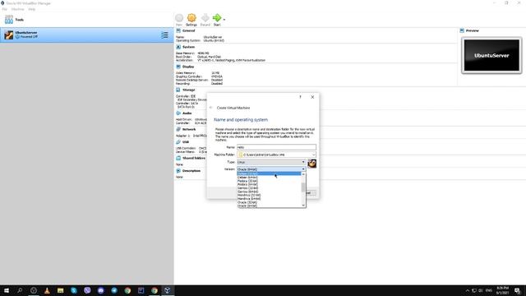The height and width of the screenshot is (296, 526).
Task: Click the question mark help button in dialog
Action: tap(300, 97)
